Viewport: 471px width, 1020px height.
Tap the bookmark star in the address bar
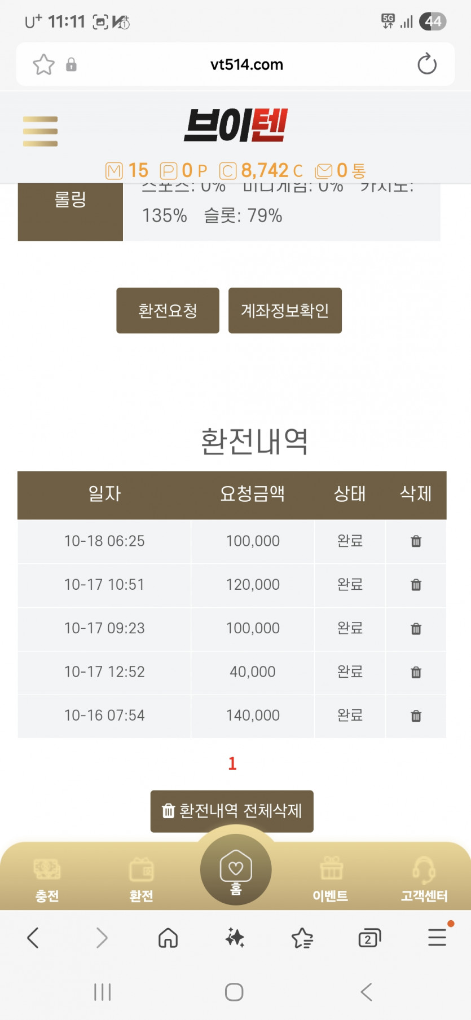pos(43,64)
